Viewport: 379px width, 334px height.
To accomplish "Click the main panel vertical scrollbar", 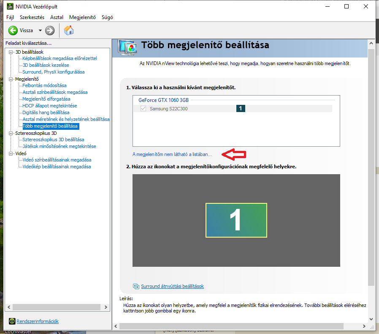I will click(371, 167).
